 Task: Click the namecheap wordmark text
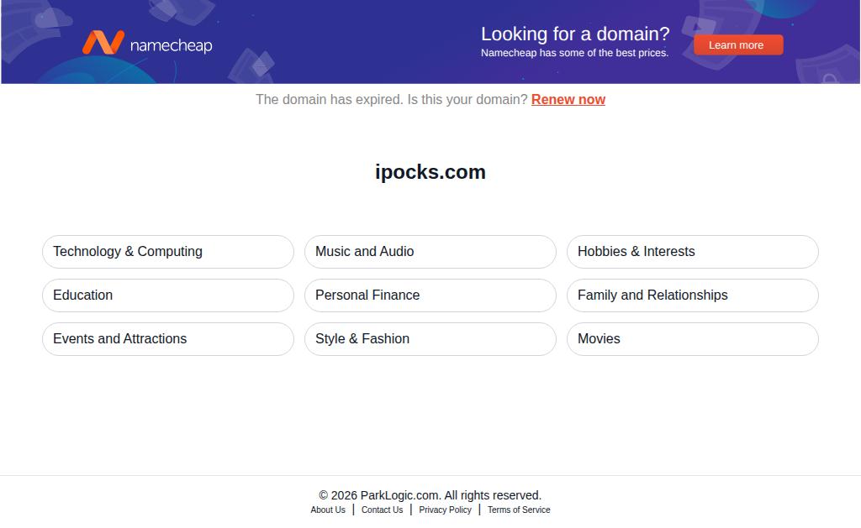coord(172,45)
